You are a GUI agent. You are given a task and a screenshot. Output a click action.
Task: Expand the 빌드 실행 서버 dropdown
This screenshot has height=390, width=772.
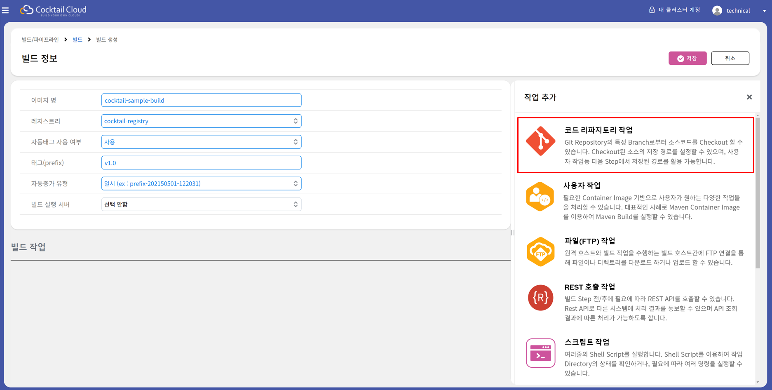pos(201,204)
